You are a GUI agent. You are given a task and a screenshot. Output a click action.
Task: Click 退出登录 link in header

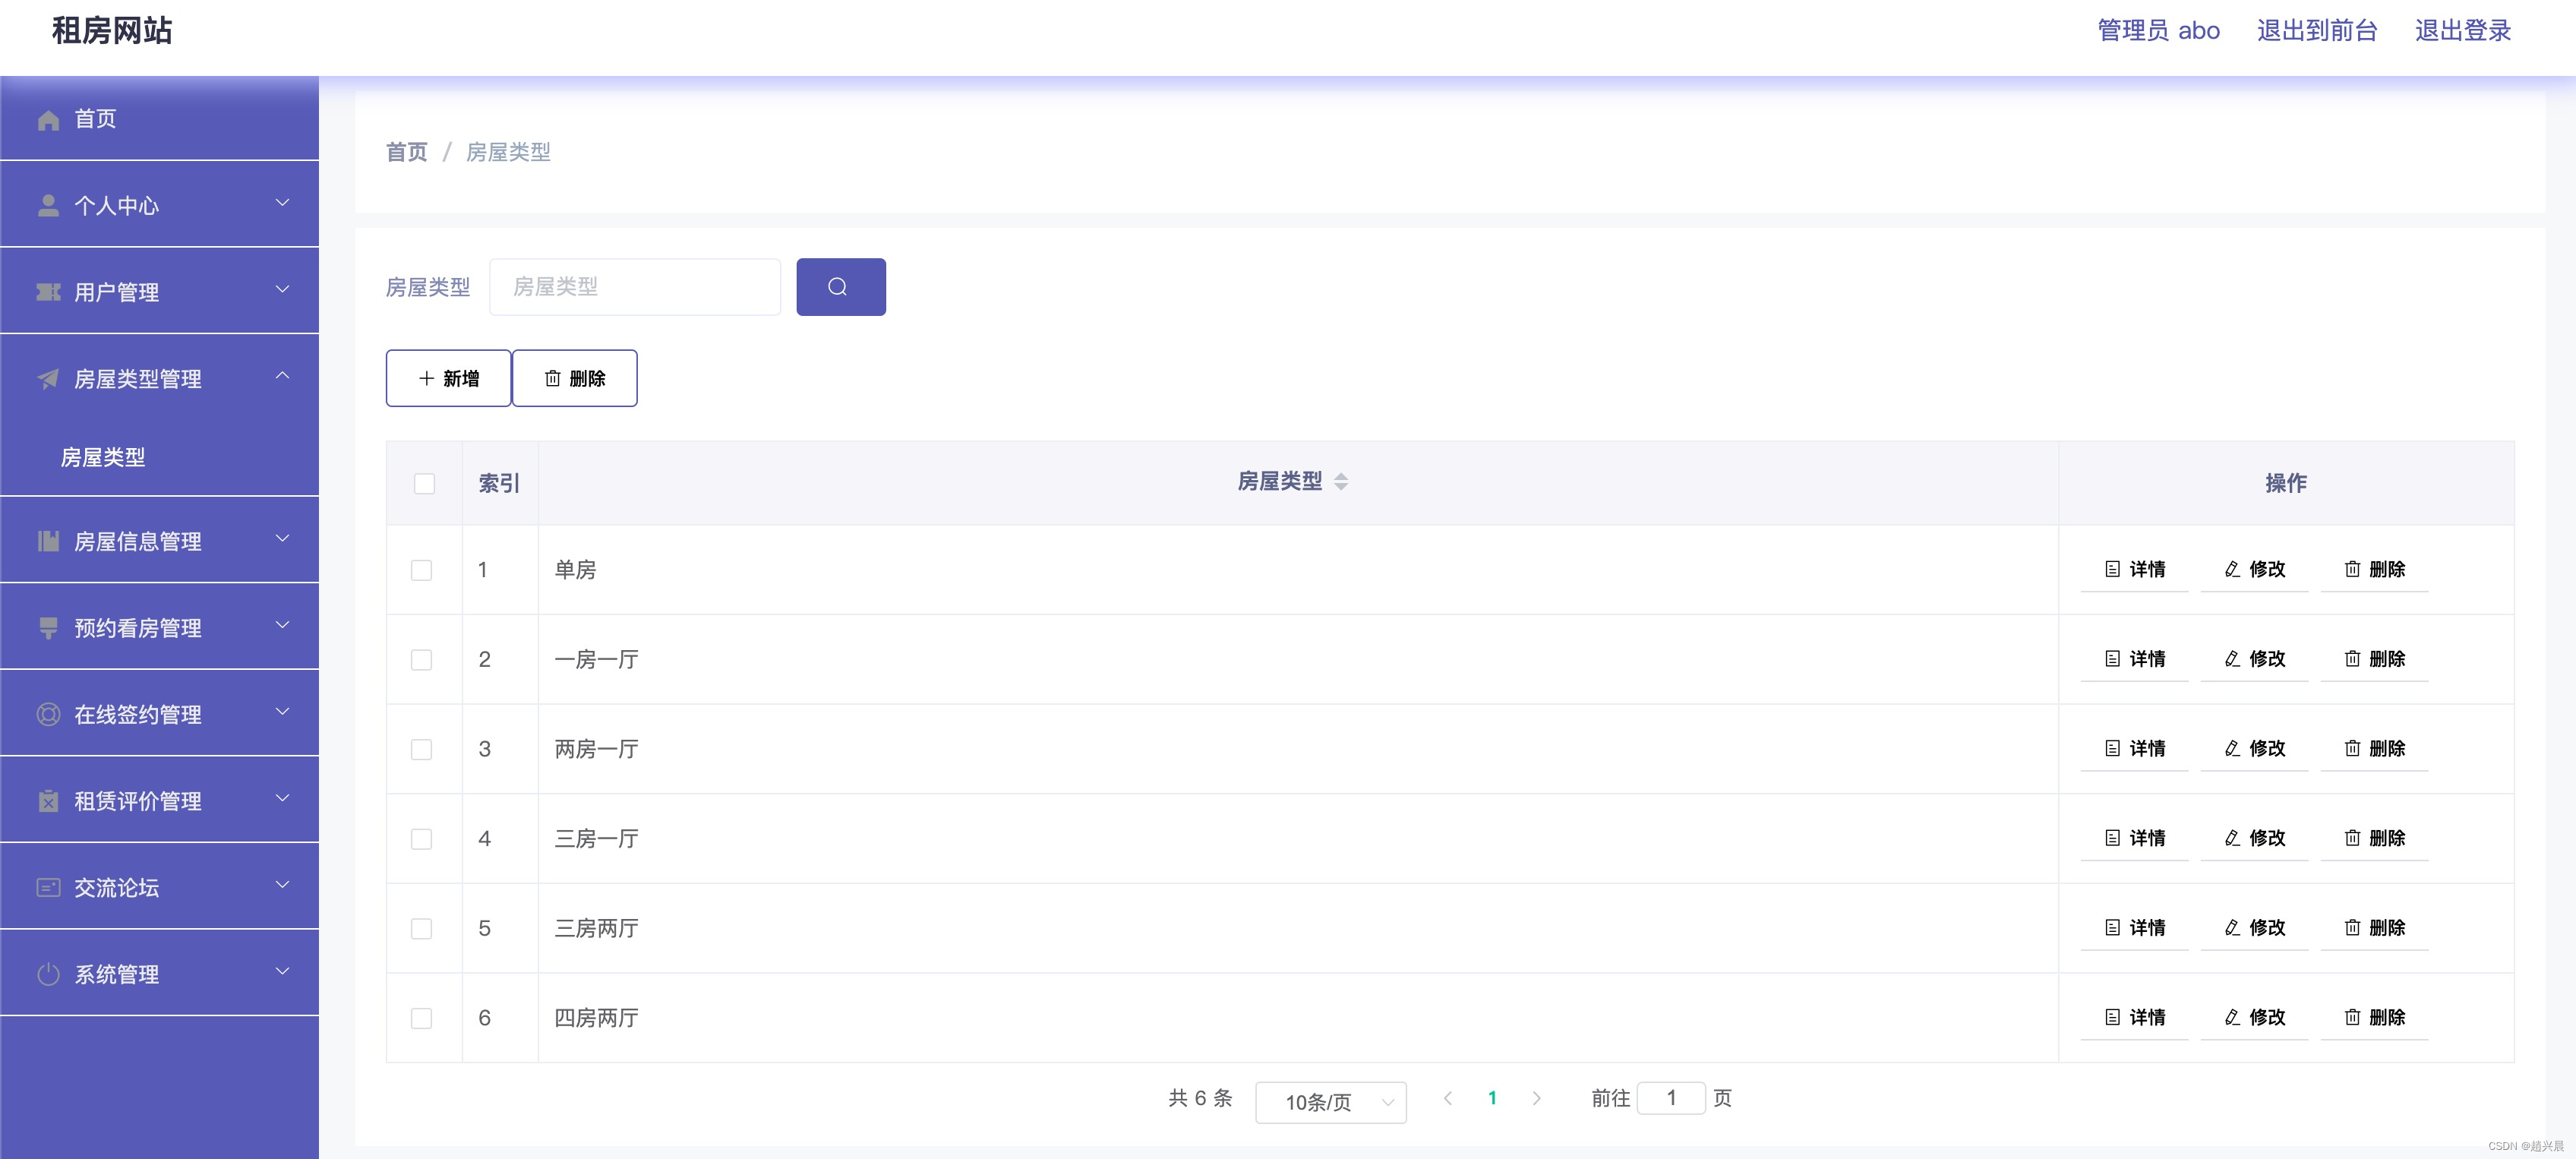click(x=2463, y=30)
